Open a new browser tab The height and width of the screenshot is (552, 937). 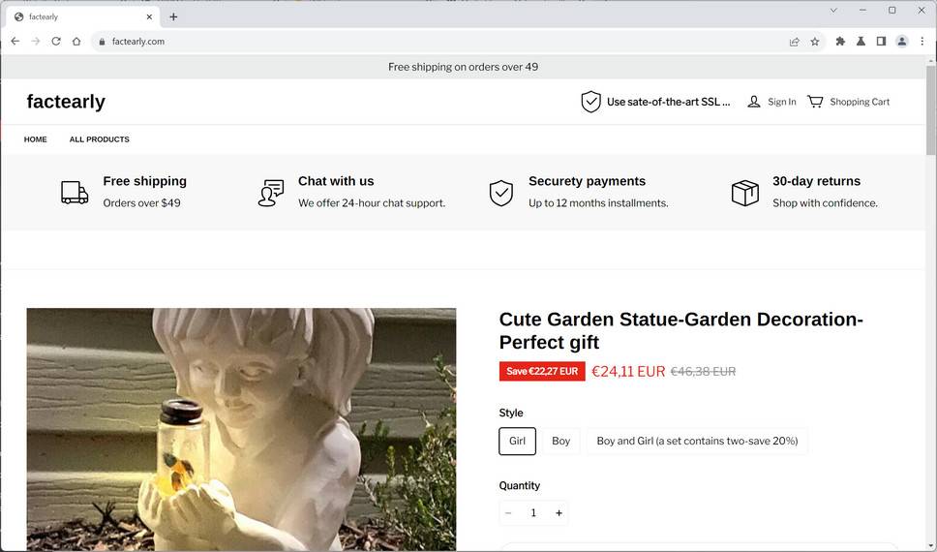pyautogui.click(x=173, y=16)
